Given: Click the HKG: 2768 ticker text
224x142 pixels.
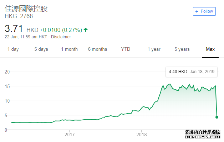Looking at the screenshot, I should pyautogui.click(x=19, y=16).
